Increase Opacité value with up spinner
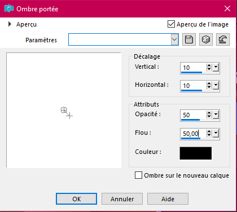Image resolution: width=237 pixels, height=212 pixels. pos(209,113)
